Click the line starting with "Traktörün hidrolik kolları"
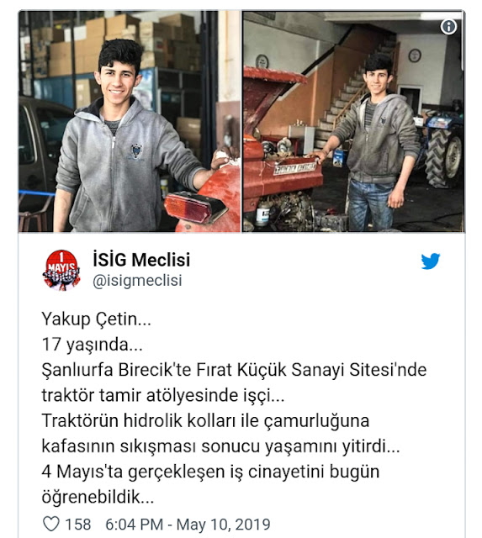 click(205, 420)
